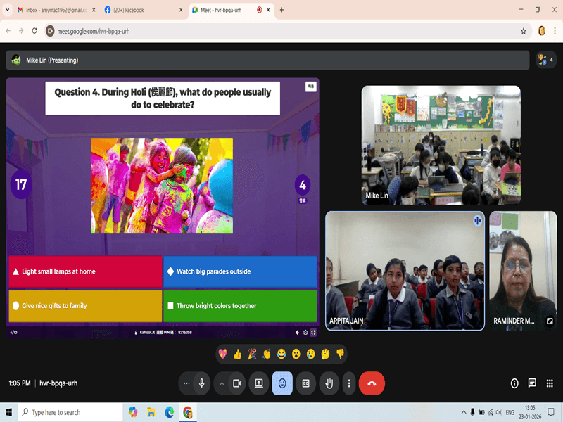563x422 pixels.
Task: Expand video settings chevron next to camera
Action: [222, 383]
